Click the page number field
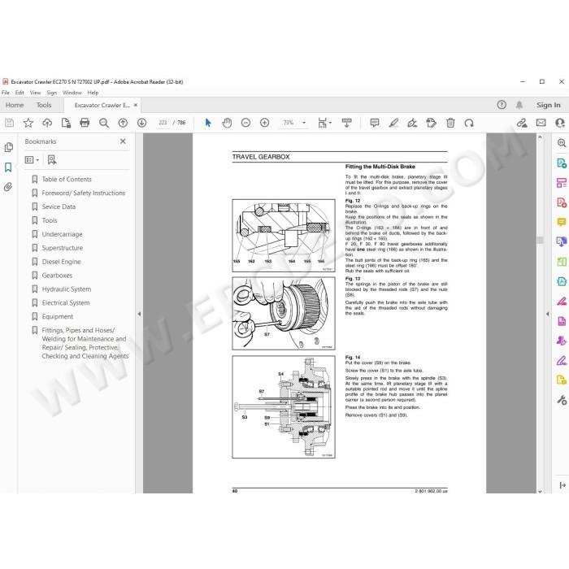 pos(163,123)
